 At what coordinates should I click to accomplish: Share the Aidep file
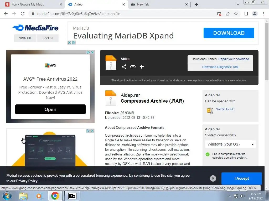point(124,67)
